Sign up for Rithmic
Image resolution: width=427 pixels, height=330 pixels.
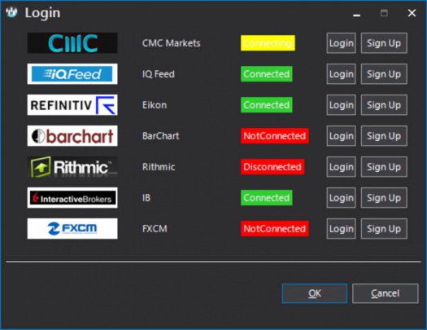point(384,167)
